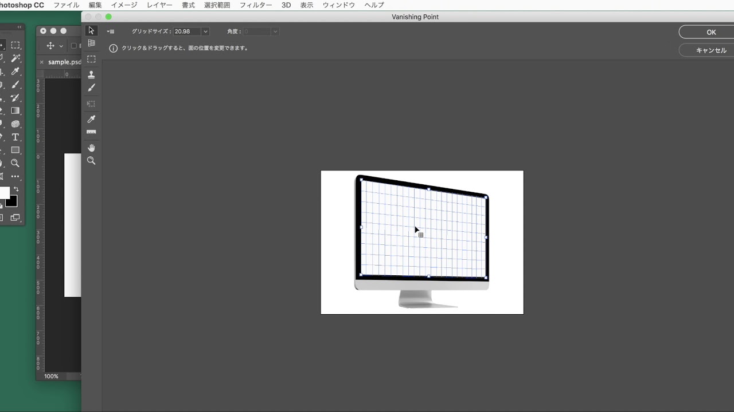Click the black background color swatch
The height and width of the screenshot is (412, 734).
11,201
